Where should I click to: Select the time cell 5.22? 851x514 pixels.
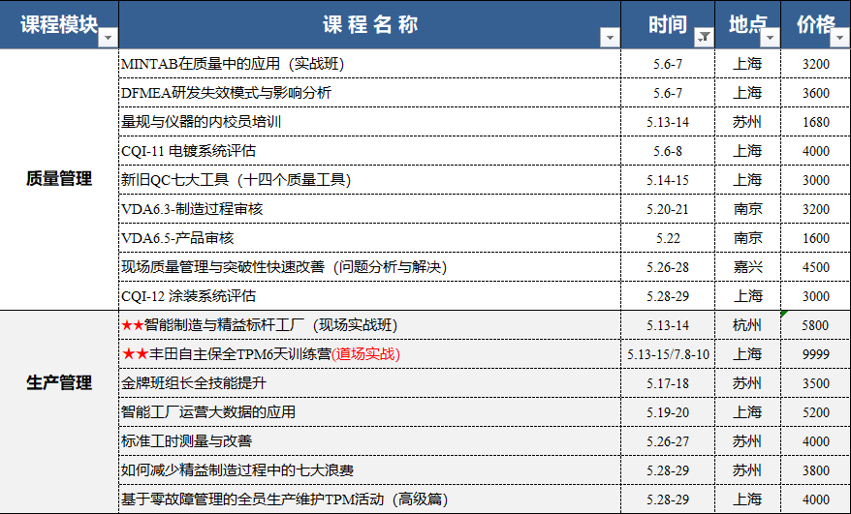click(668, 238)
